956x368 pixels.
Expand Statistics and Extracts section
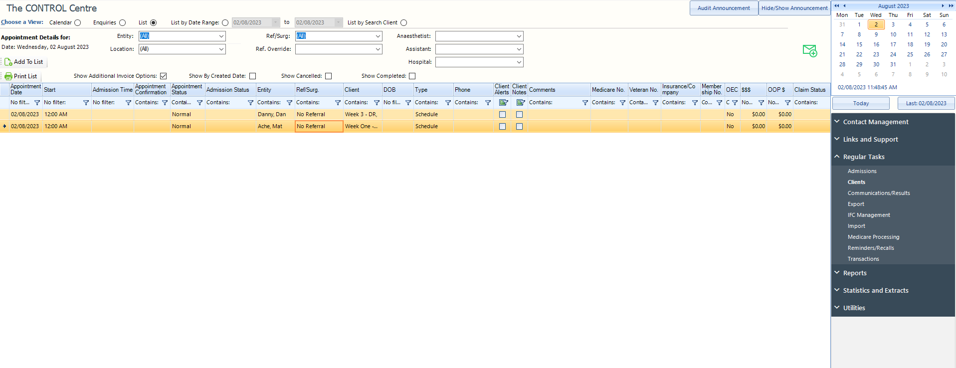(x=893, y=291)
